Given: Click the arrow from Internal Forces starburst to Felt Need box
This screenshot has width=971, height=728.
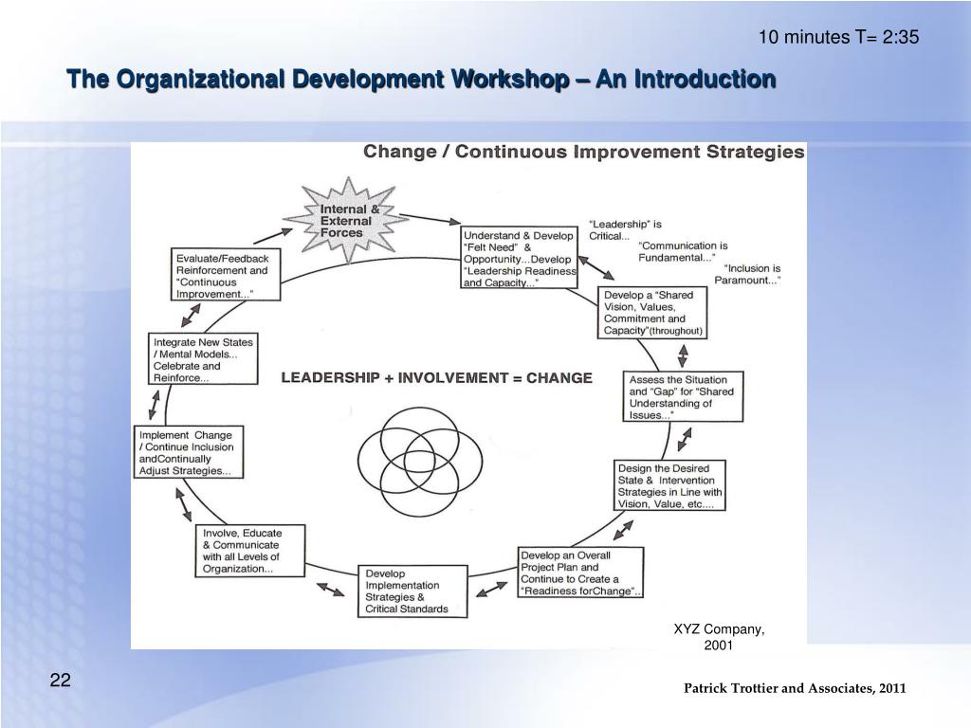Looking at the screenshot, I should [431, 219].
